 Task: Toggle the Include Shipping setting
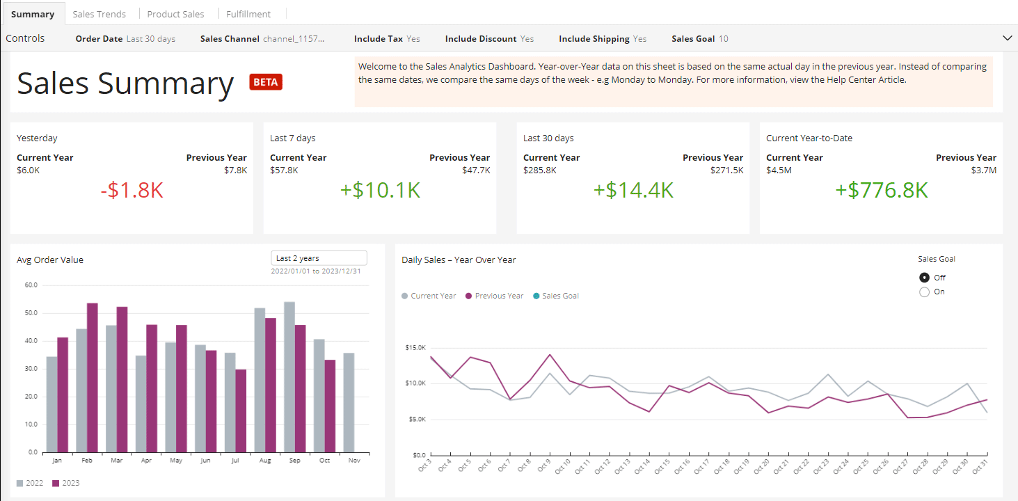603,38
